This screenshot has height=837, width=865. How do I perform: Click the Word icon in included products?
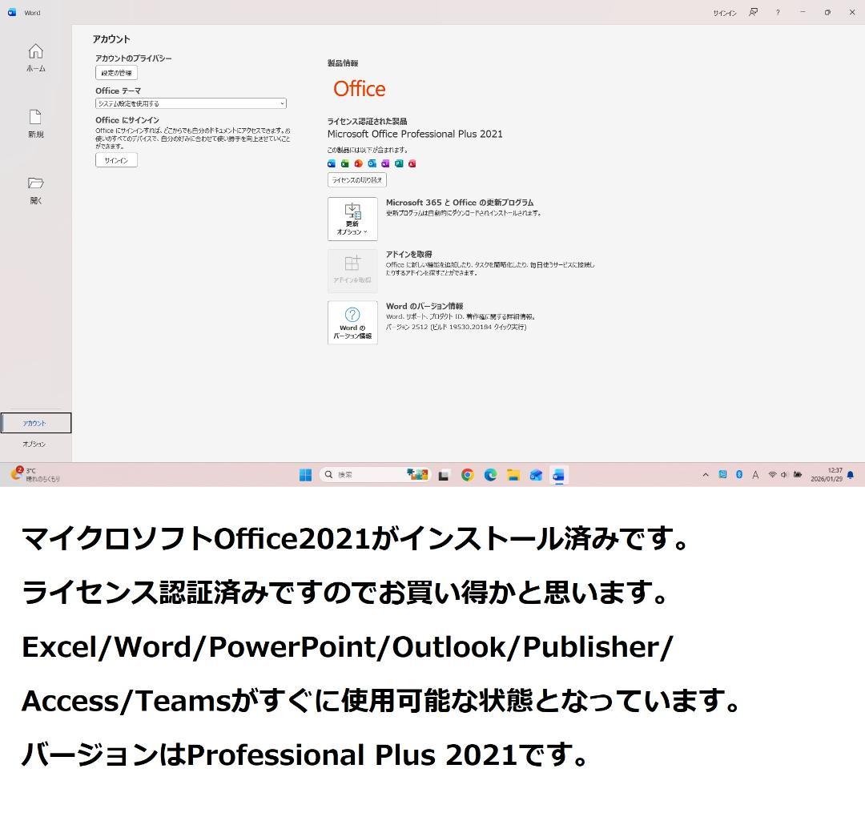(x=331, y=163)
